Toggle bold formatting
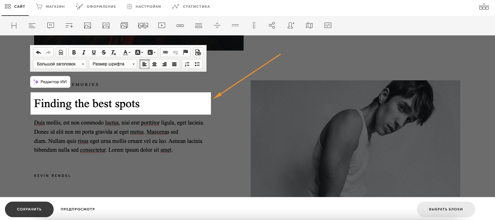The height and width of the screenshot is (220, 495). pos(74,52)
